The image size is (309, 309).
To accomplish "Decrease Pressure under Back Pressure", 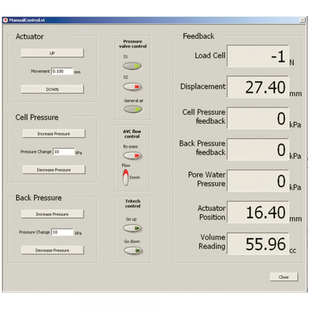I will [x=52, y=250].
